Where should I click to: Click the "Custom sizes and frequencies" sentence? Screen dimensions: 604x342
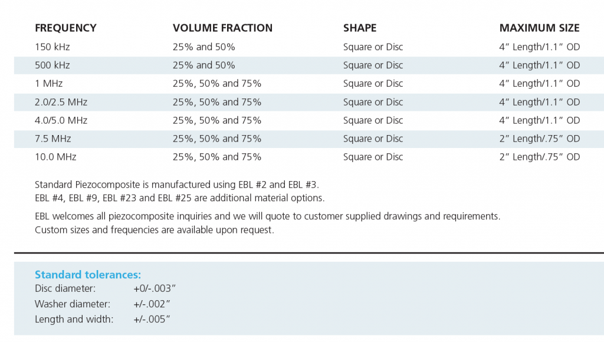[x=155, y=230]
